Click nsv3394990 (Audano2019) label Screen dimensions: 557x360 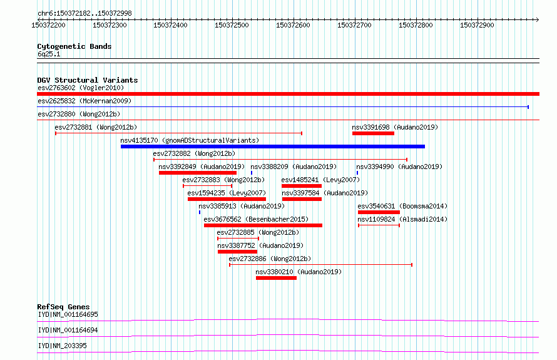[x=399, y=167]
